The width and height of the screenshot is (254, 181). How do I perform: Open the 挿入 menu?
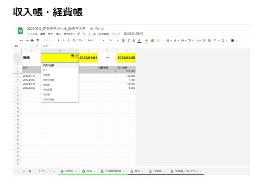click(58, 34)
